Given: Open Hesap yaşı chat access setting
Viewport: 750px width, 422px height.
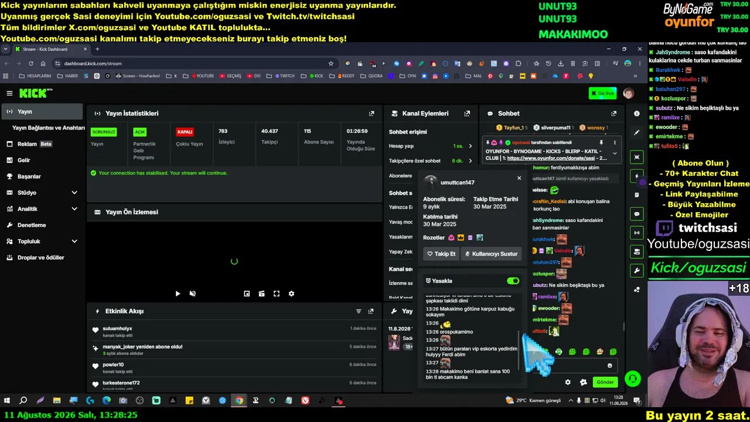Looking at the screenshot, I should pyautogui.click(x=431, y=146).
